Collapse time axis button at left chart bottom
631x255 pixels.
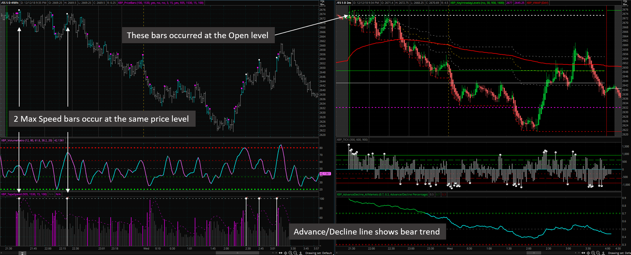click(x=22, y=253)
